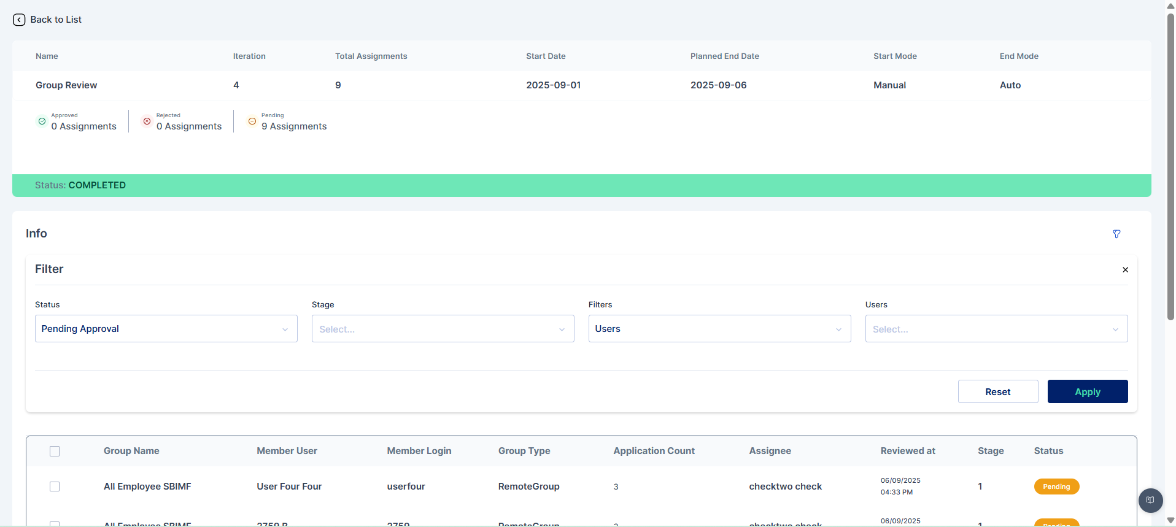Open the Stage dropdown
1176x527 pixels.
[443, 329]
